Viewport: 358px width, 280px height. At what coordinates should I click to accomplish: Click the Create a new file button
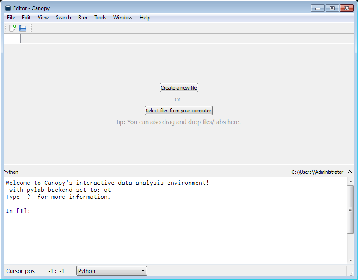[x=179, y=88]
